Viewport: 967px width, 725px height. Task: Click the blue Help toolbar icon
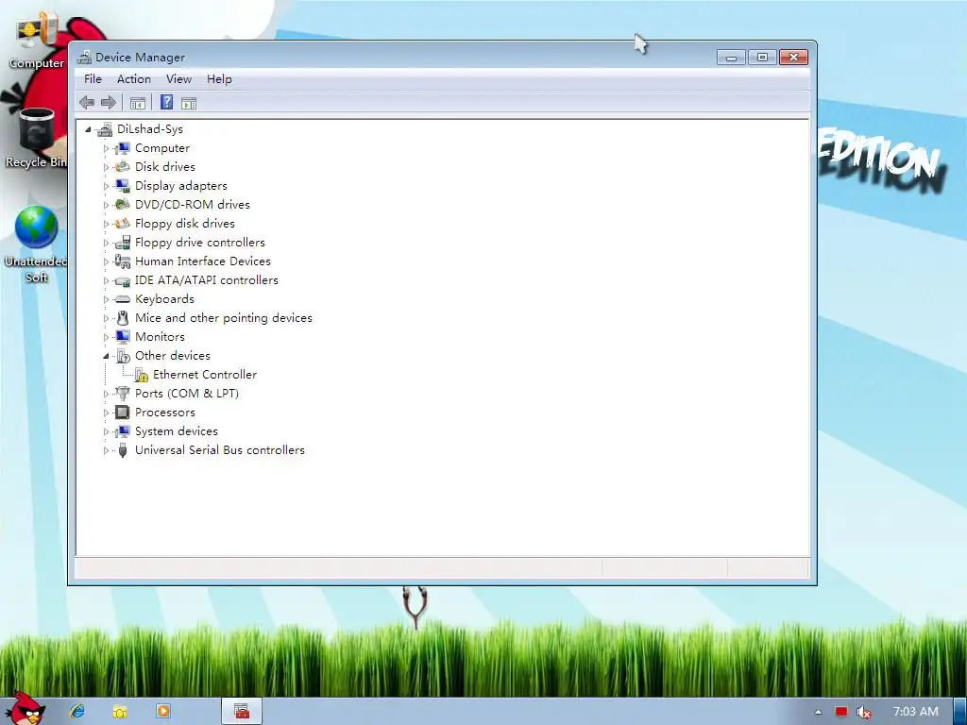(166, 102)
